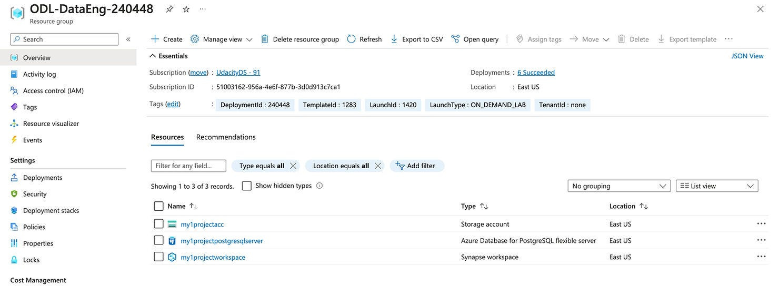Check the my1projectworkspace row checkbox

pyautogui.click(x=158, y=257)
